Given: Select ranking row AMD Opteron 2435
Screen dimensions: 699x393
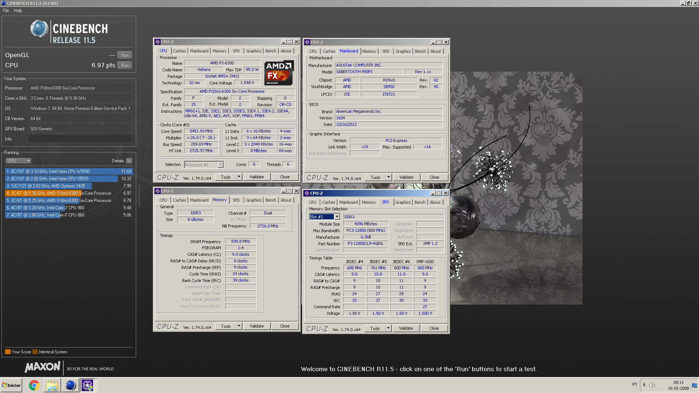Looking at the screenshot, I should [x=69, y=186].
